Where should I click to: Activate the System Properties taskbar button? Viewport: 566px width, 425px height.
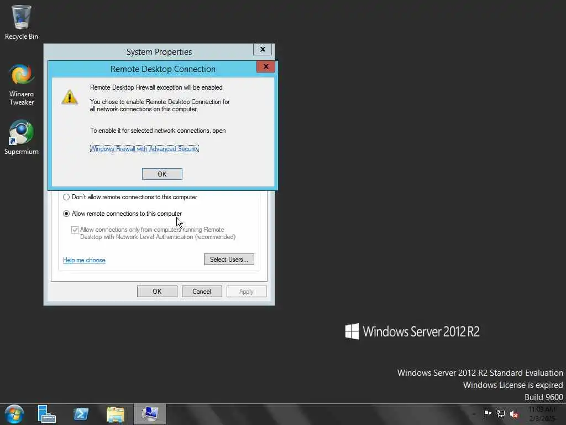(150, 414)
